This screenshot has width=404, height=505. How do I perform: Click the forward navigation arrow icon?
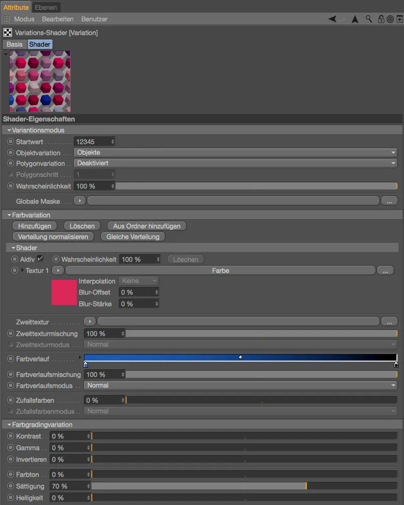point(355,19)
